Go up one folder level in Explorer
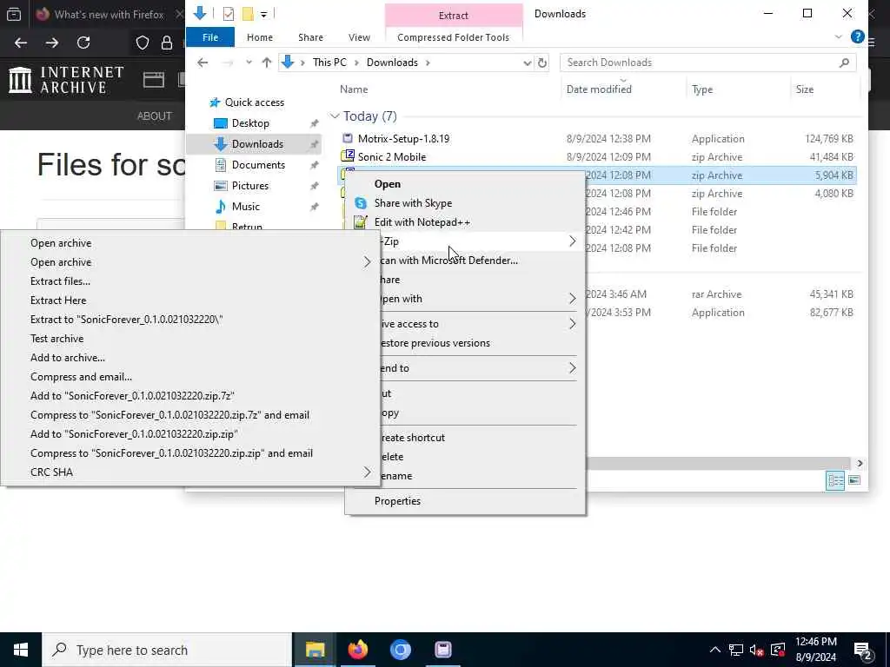 tap(267, 63)
